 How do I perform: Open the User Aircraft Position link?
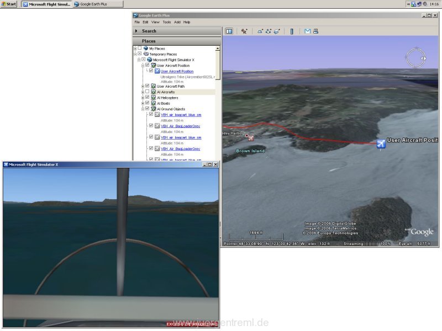pyautogui.click(x=177, y=71)
